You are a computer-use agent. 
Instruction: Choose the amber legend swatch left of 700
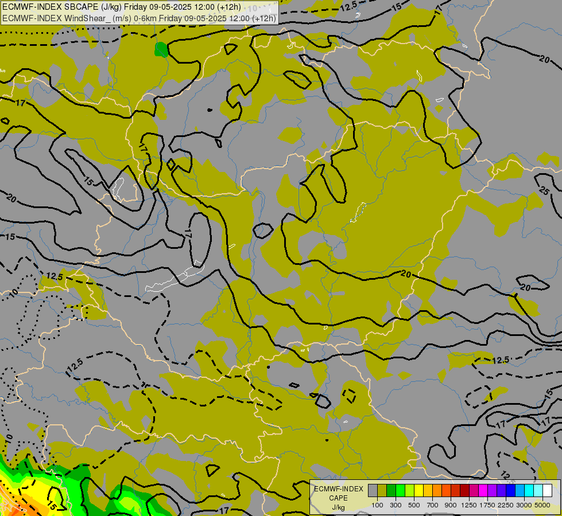(428, 491)
